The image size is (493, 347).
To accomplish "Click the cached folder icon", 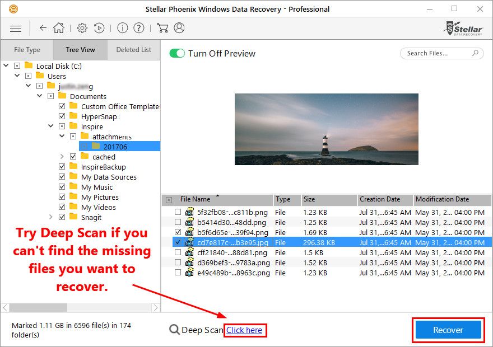I will pos(85,156).
